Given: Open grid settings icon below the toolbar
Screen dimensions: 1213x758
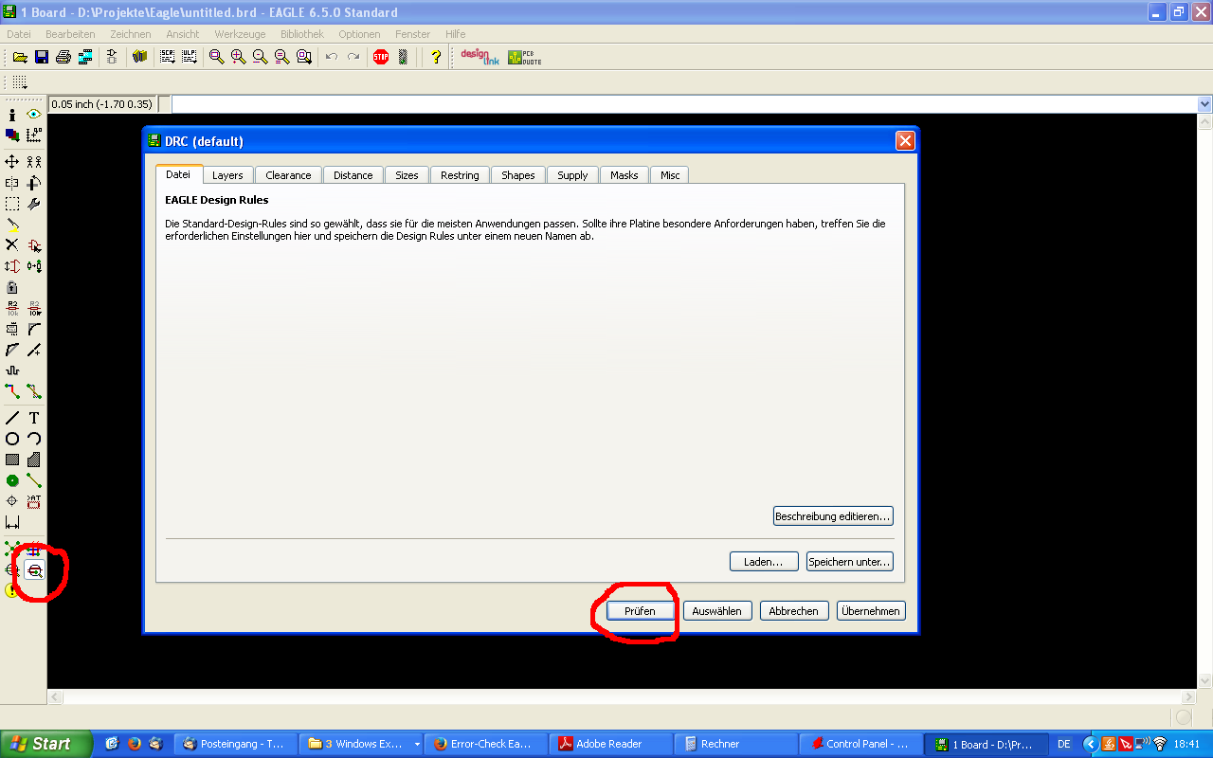Looking at the screenshot, I should [20, 82].
